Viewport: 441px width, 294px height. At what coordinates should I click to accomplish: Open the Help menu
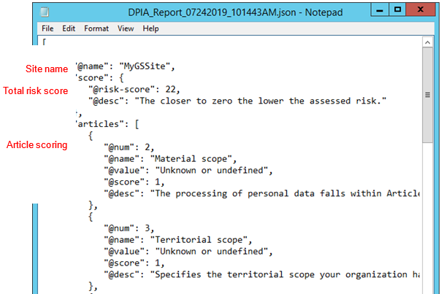151,28
